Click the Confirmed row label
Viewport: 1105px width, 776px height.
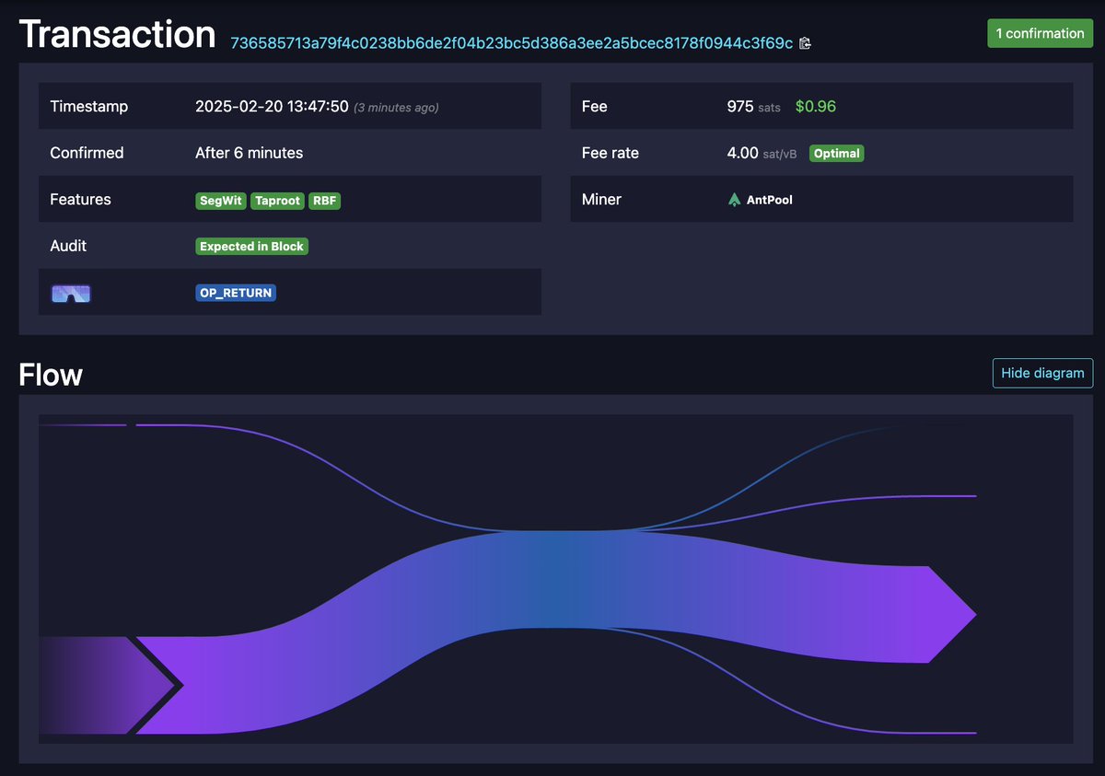click(x=87, y=153)
